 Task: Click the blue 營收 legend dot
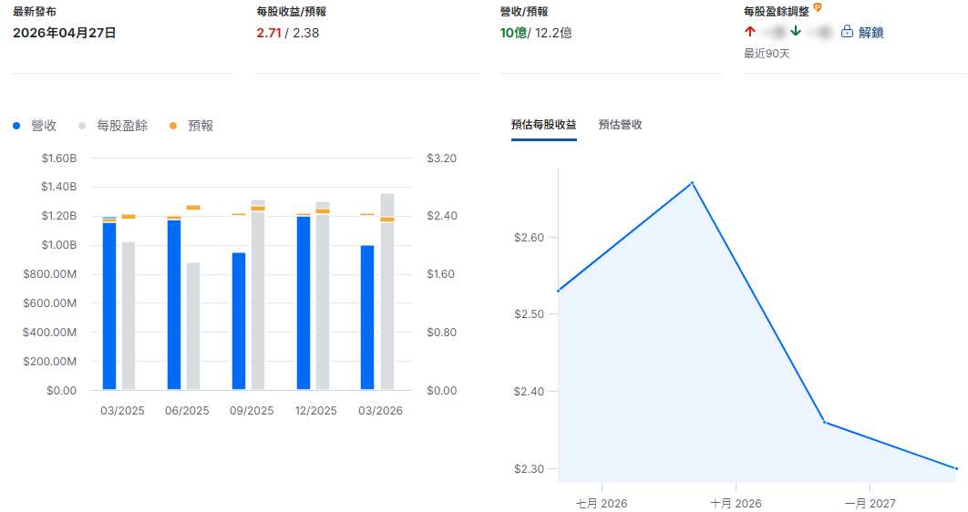[x=16, y=126]
